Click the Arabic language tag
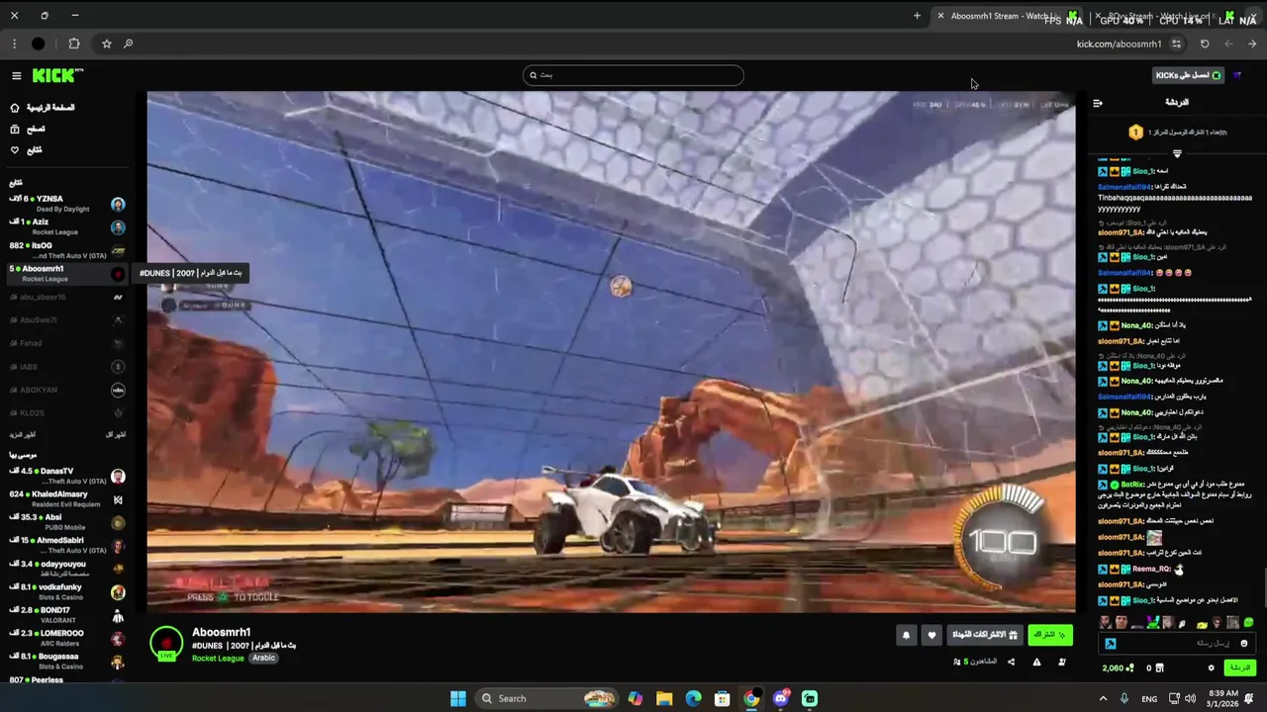The width and height of the screenshot is (1267, 712). 263,659
